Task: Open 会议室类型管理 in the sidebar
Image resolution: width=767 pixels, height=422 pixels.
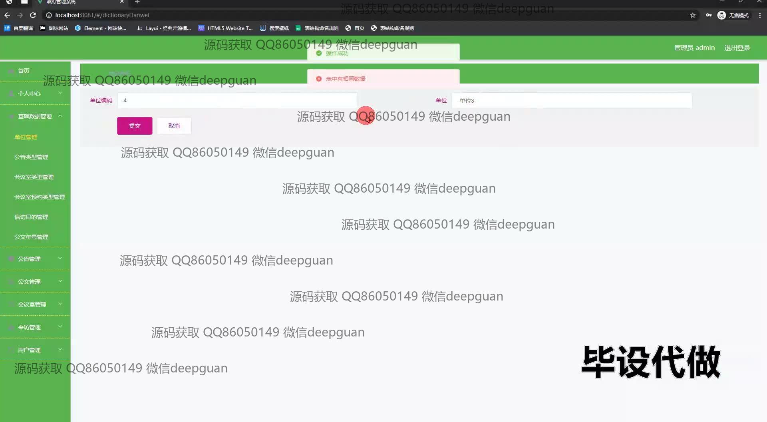Action: point(34,177)
